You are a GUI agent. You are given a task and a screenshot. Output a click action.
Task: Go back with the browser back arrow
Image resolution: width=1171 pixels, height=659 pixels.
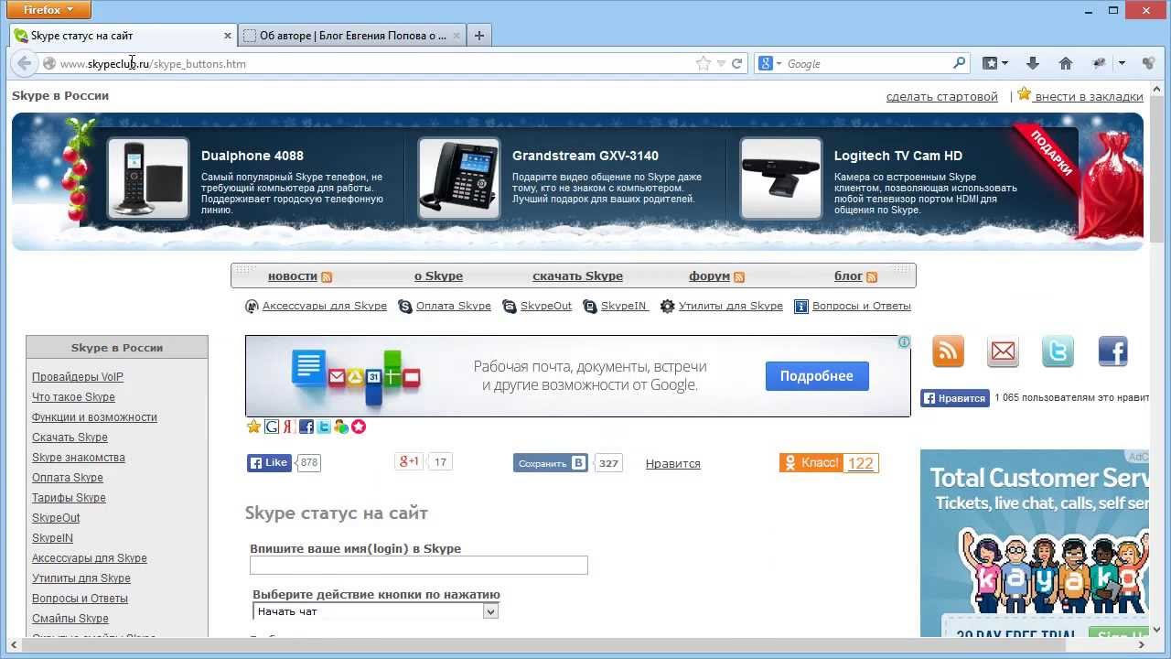(x=23, y=63)
